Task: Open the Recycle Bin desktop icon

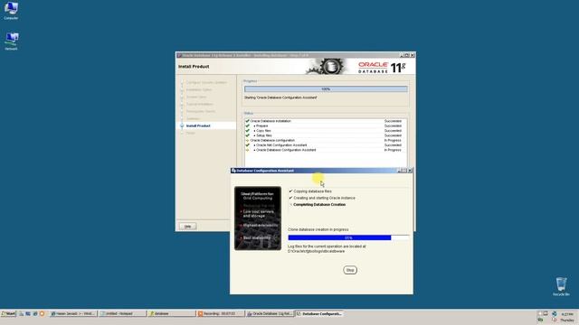Action: [x=561, y=286]
